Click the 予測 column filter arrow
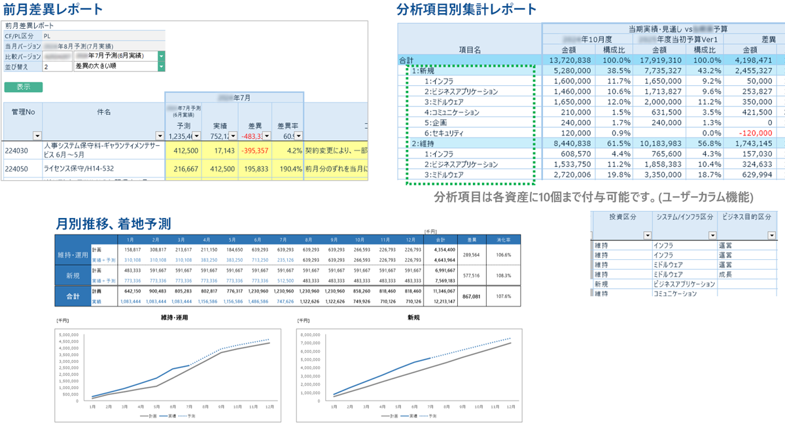Image resolution: width=785 pixels, height=423 pixels. pos(196,136)
